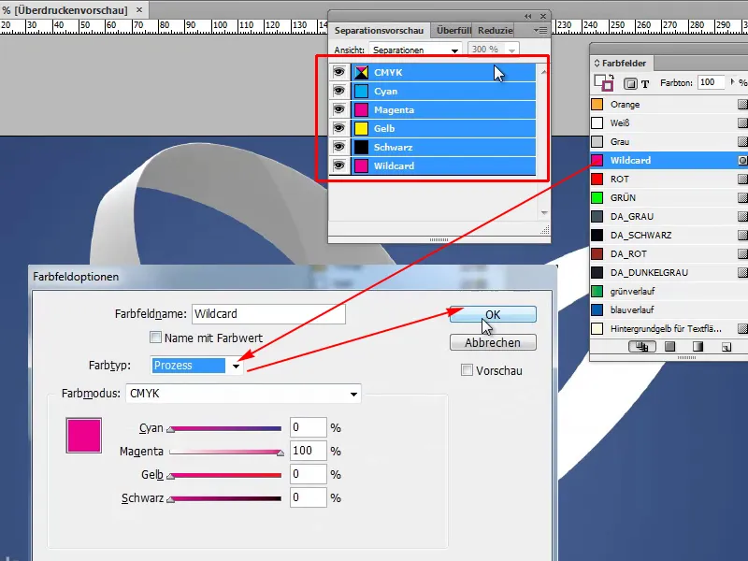Hide the Cyan separation plate

(338, 91)
